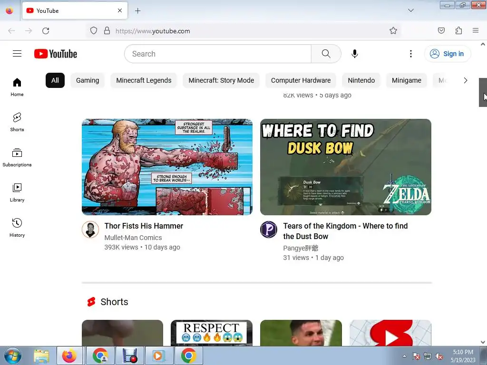Click Tears of the Kingdom video title

pos(345,231)
